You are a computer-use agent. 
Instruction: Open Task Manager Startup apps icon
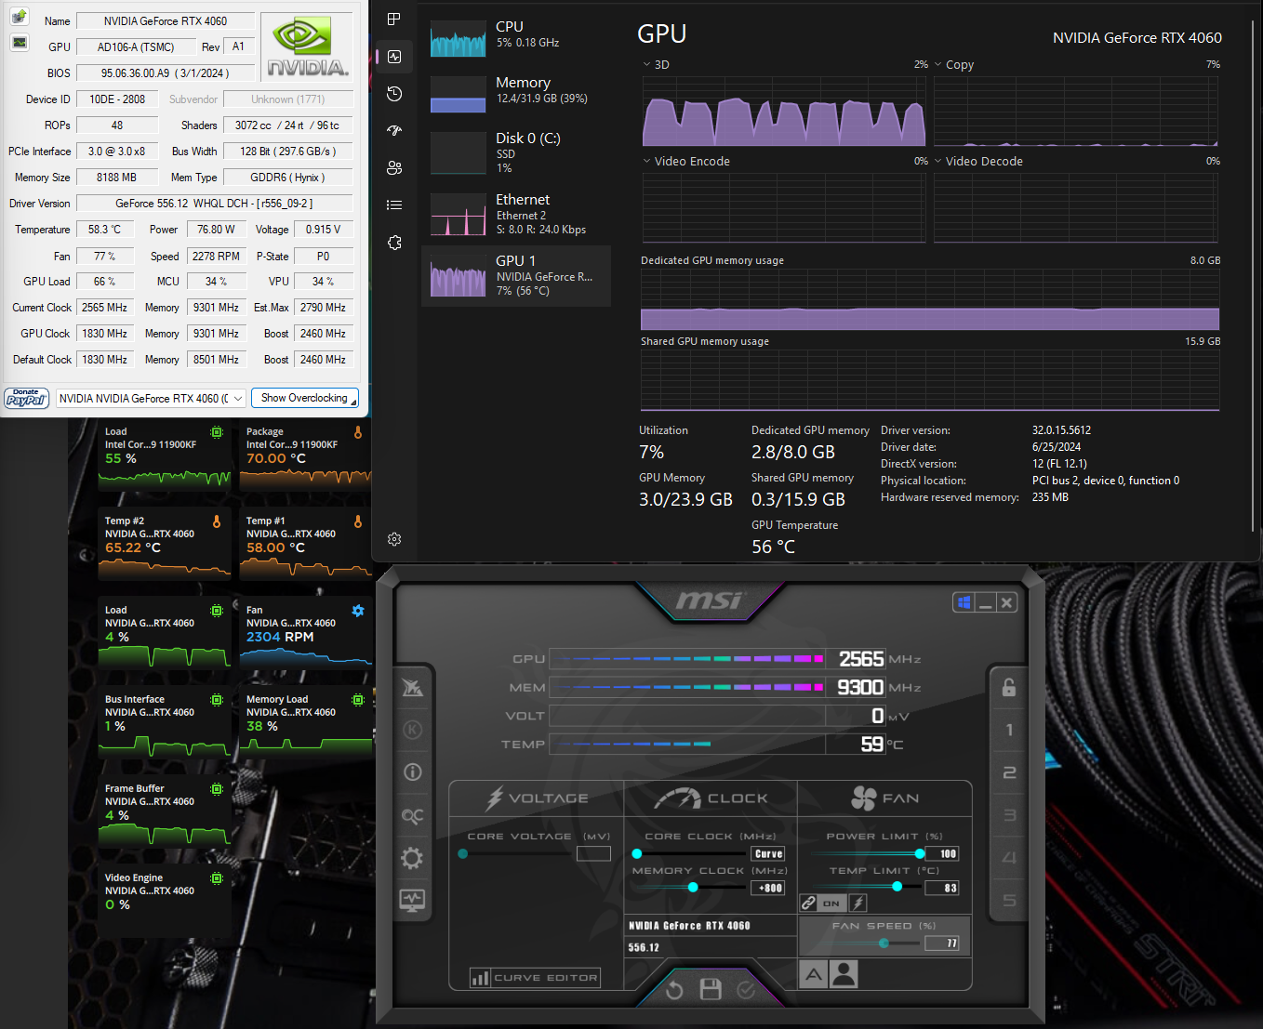click(394, 131)
